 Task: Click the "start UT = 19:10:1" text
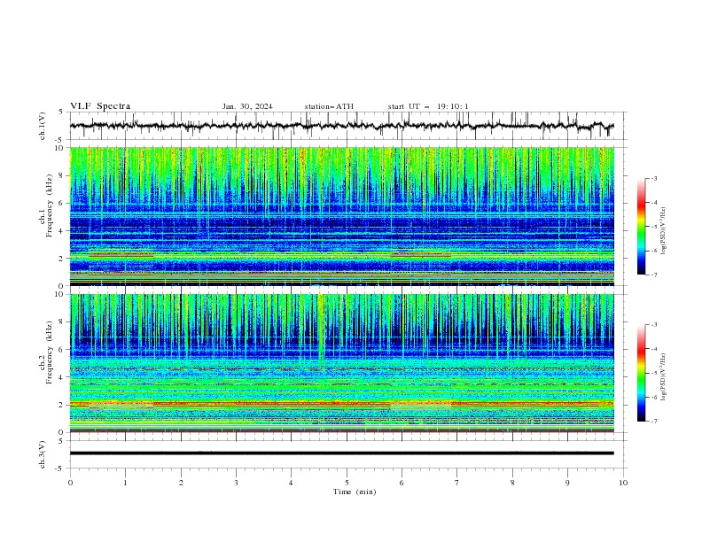point(428,106)
